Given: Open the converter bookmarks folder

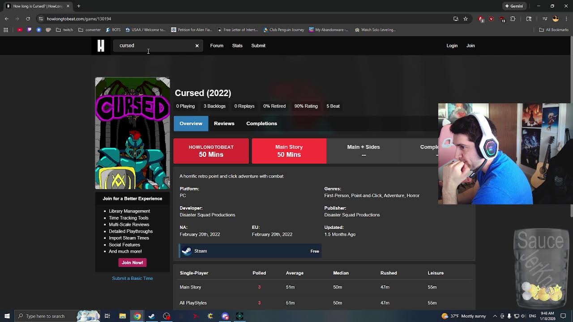Looking at the screenshot, I should [90, 30].
